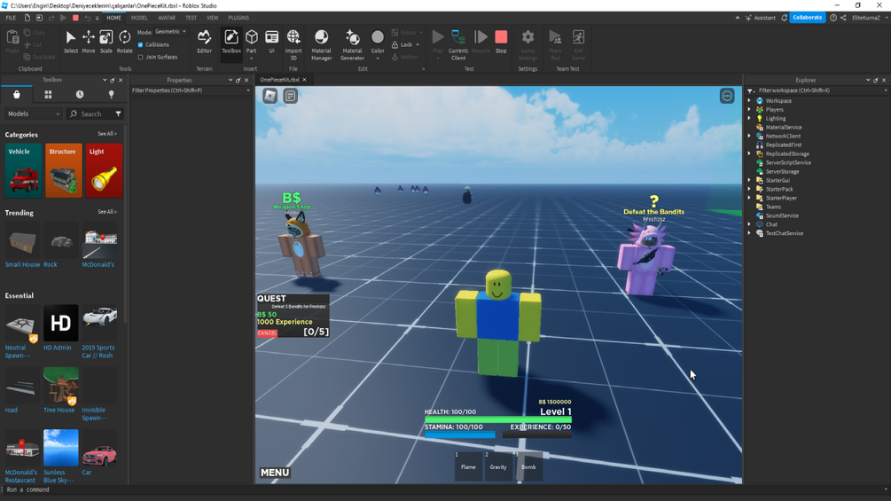Expand the Lighting tree node
Viewport: 891px width, 501px height.
[749, 118]
